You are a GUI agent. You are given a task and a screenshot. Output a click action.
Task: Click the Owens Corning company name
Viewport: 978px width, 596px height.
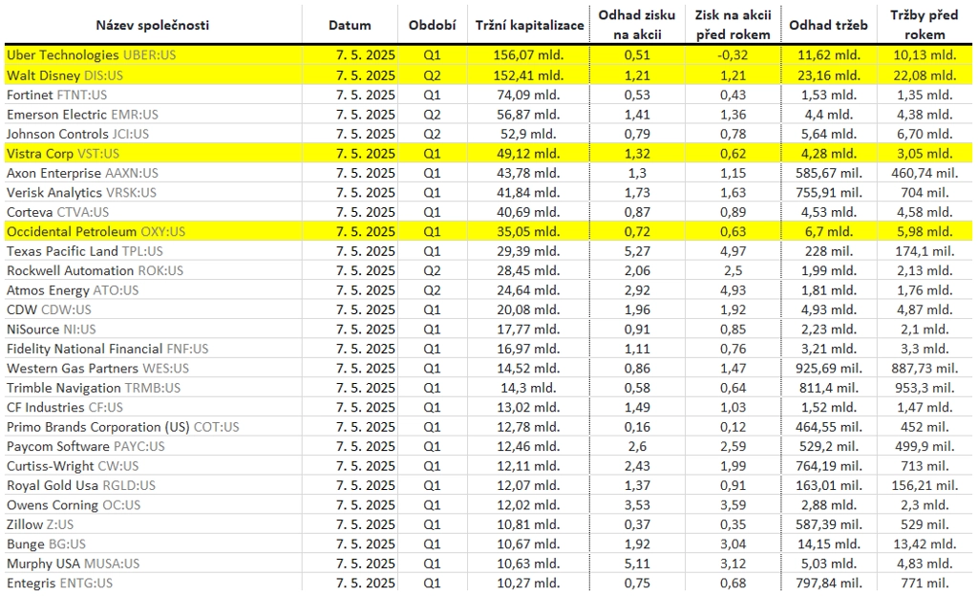point(53,505)
